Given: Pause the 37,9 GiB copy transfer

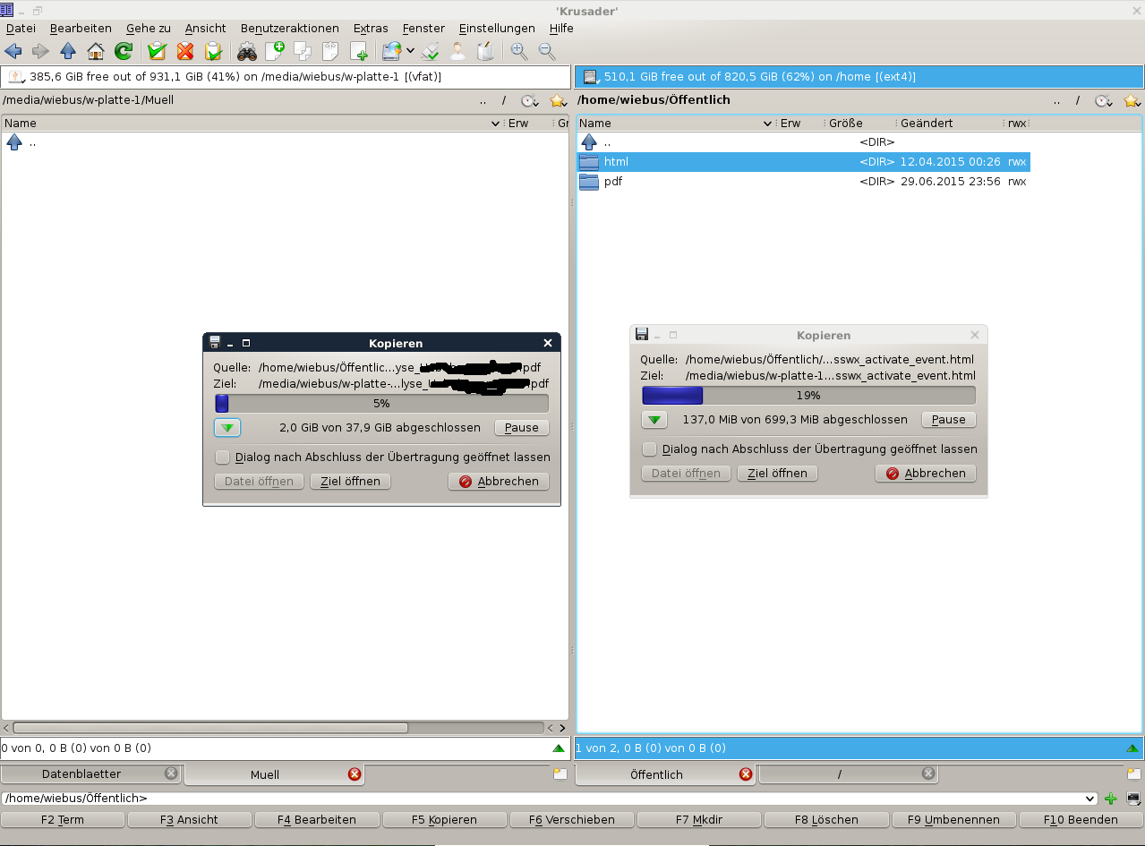Looking at the screenshot, I should coord(522,428).
